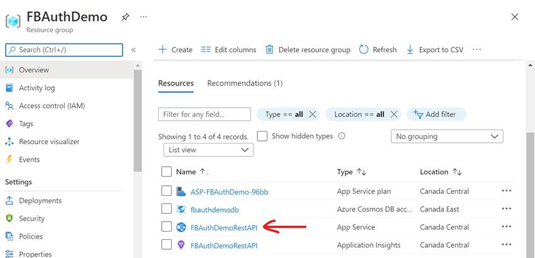Open the No grouping dropdown
Screen dimensions: 535x258
pos(447,137)
